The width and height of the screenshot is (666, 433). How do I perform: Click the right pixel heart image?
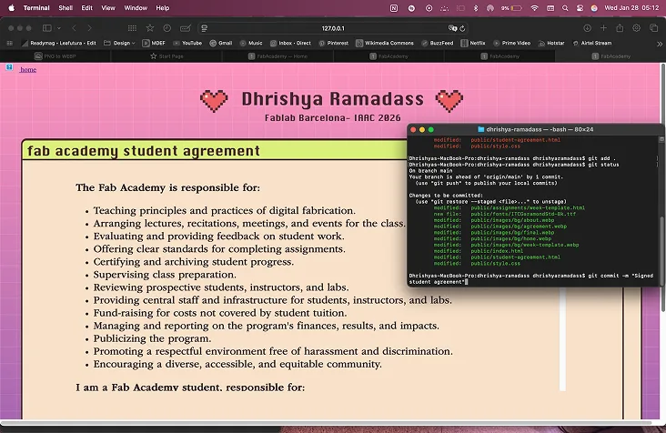click(449, 101)
